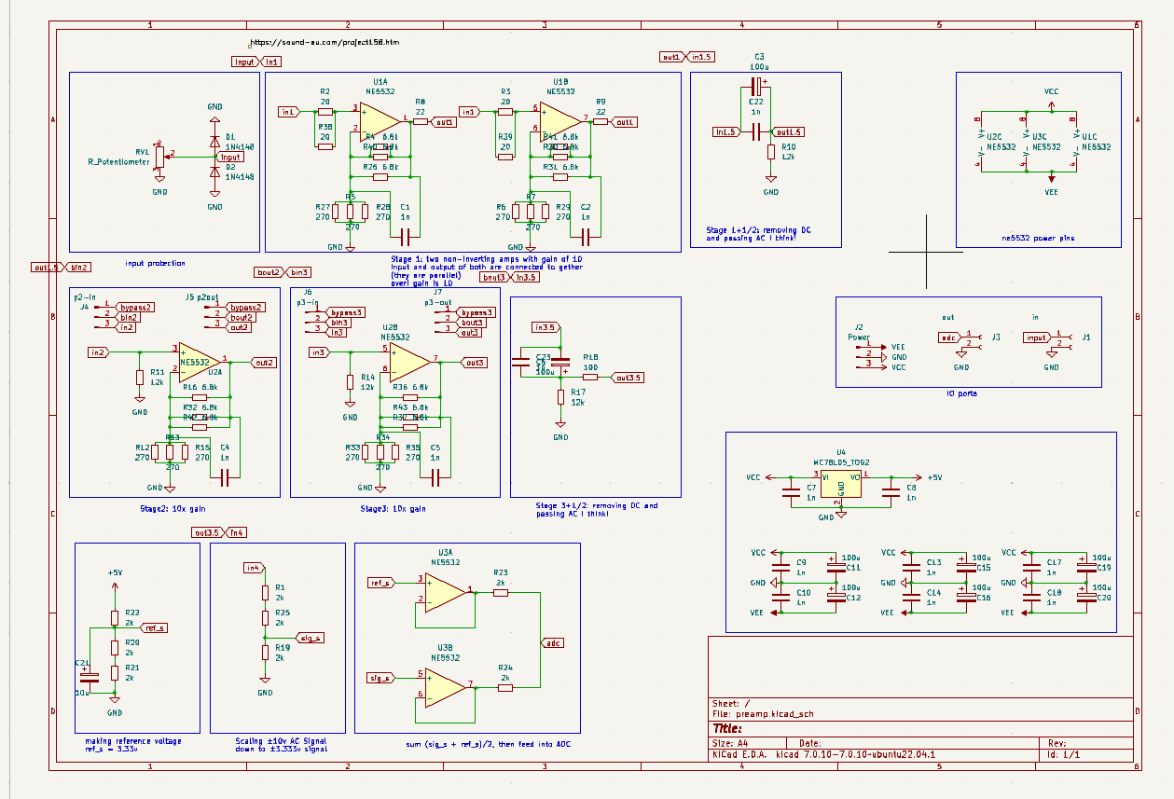This screenshot has height=799, width=1174.
Task: Click capacitor C8 beside the regulator output
Action: pos(891,492)
